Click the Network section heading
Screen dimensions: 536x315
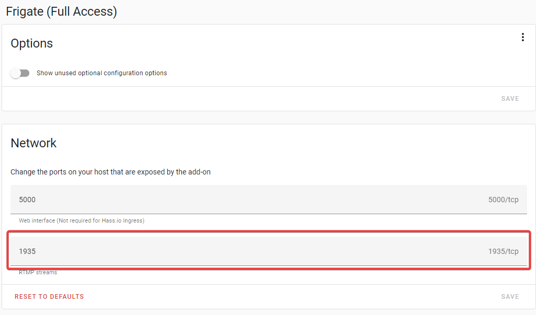coord(34,143)
